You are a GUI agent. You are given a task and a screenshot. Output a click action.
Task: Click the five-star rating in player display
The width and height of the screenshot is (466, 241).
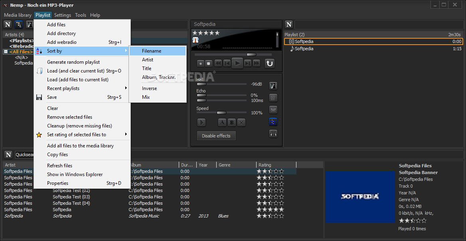tap(206, 33)
